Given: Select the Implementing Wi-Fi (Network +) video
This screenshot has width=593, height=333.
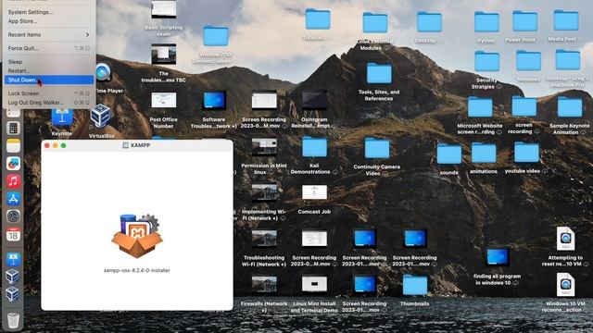Looking at the screenshot, I should [264, 192].
